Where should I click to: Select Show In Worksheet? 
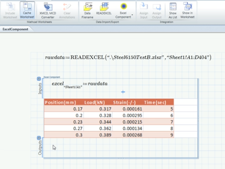pos(187,10)
